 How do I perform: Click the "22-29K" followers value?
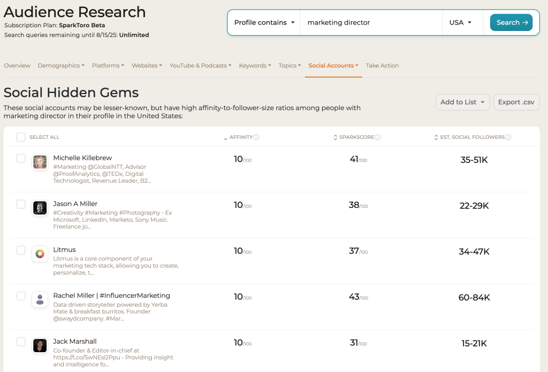pyautogui.click(x=474, y=206)
